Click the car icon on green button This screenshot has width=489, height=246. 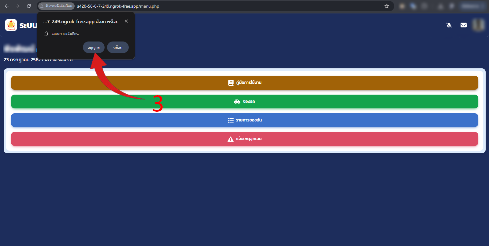click(x=237, y=102)
